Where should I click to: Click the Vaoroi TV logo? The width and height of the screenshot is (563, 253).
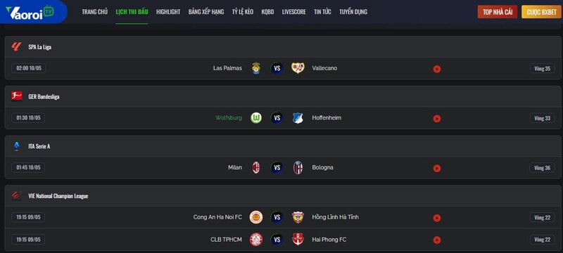click(x=30, y=12)
